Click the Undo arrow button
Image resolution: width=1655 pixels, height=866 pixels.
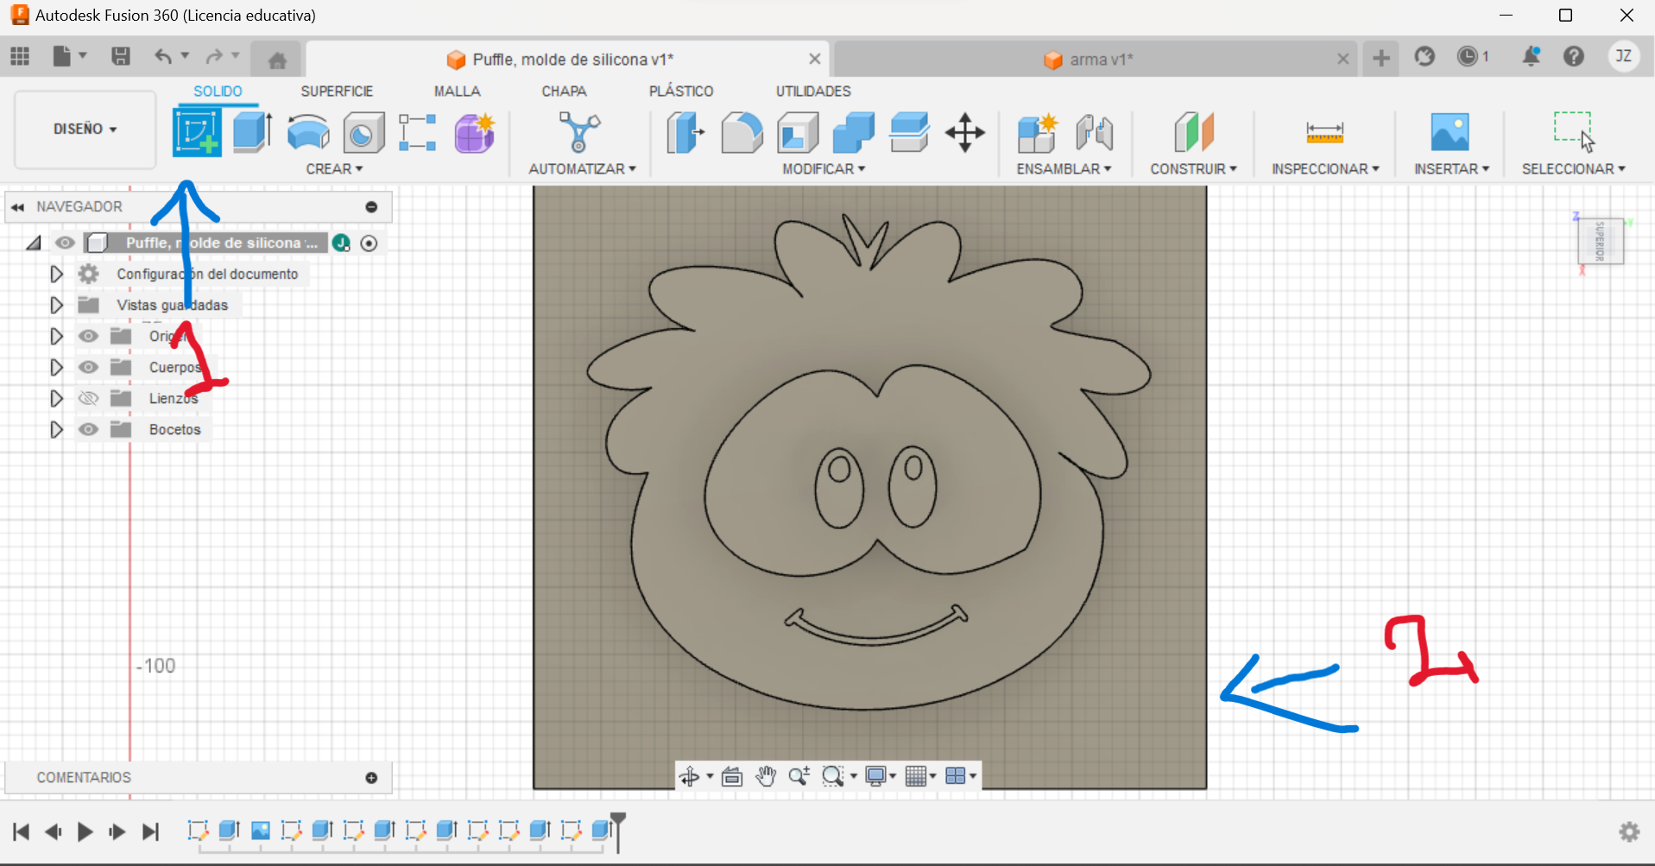tap(163, 57)
